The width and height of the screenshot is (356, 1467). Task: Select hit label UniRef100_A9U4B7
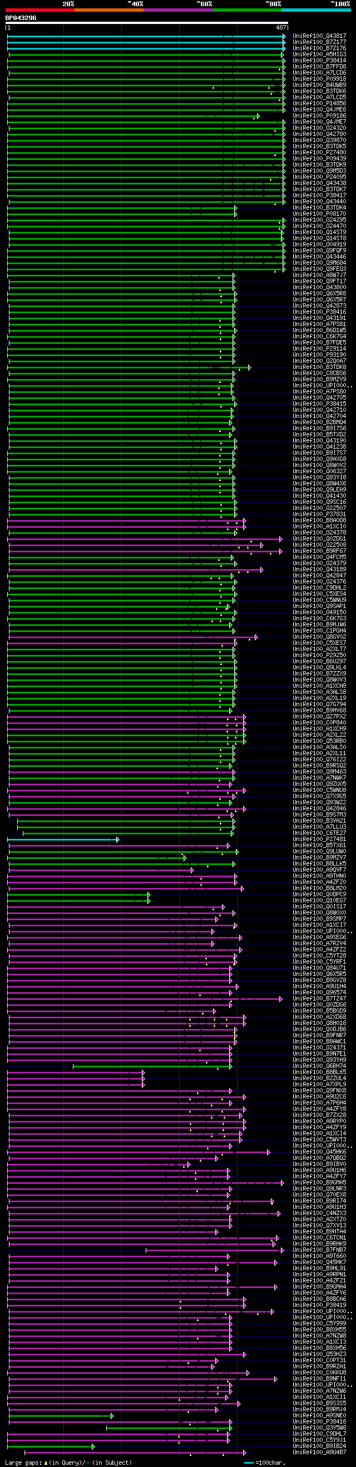(x=320, y=1452)
